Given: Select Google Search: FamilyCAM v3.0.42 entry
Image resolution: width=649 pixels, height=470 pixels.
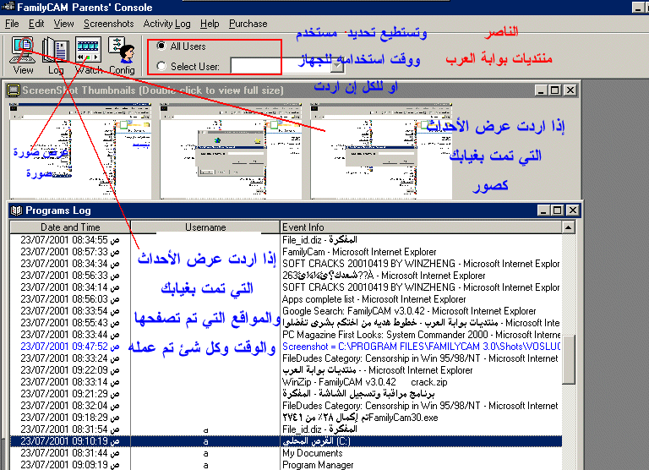Looking at the screenshot, I should click(286, 311).
